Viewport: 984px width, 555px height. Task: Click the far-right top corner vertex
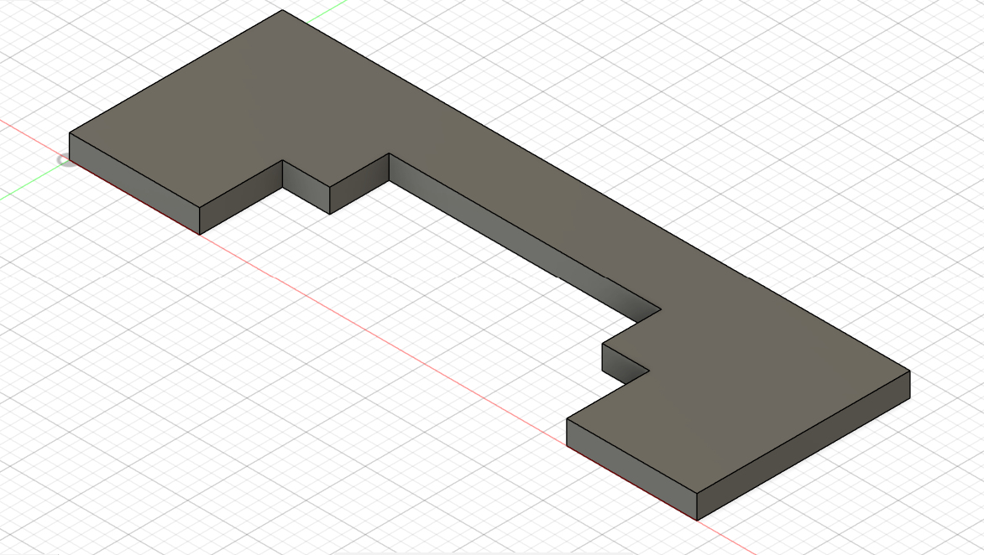pos(910,371)
